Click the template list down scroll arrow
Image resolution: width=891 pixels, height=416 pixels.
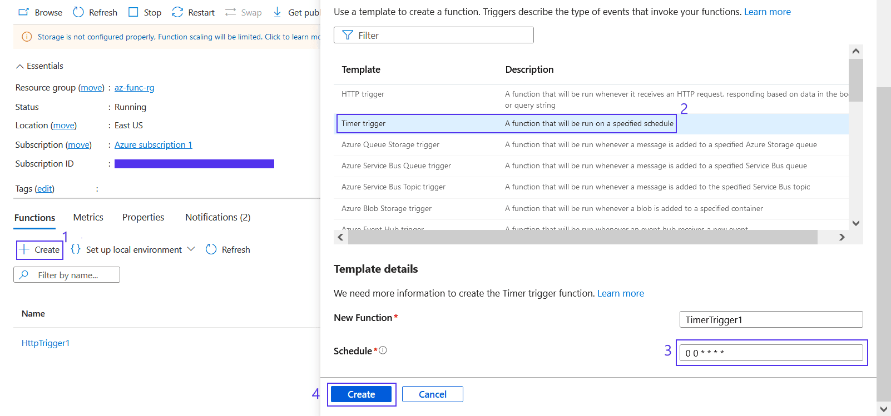(856, 223)
